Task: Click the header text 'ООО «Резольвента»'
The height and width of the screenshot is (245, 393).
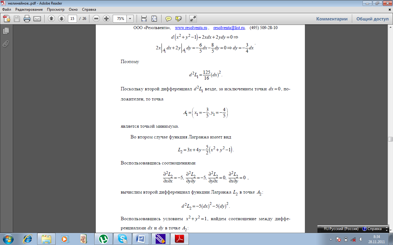Action: pyautogui.click(x=152, y=28)
